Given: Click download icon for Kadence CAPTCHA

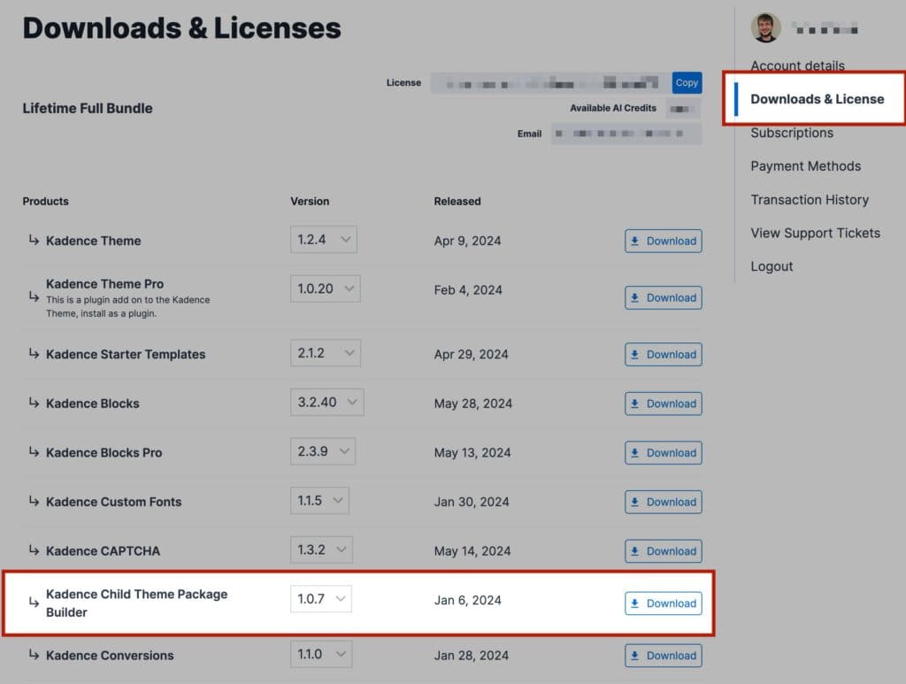Looking at the screenshot, I should [x=635, y=551].
